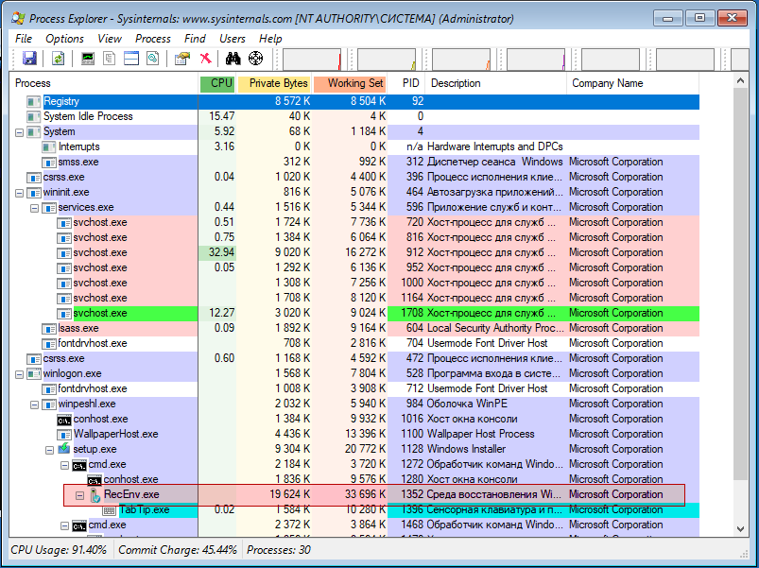
Task: Open the Process menu
Action: tap(152, 39)
